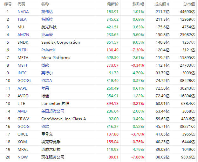Screen dimensions: 198x162
Task: Open 英特尔 stock detail link
Action: (47, 73)
